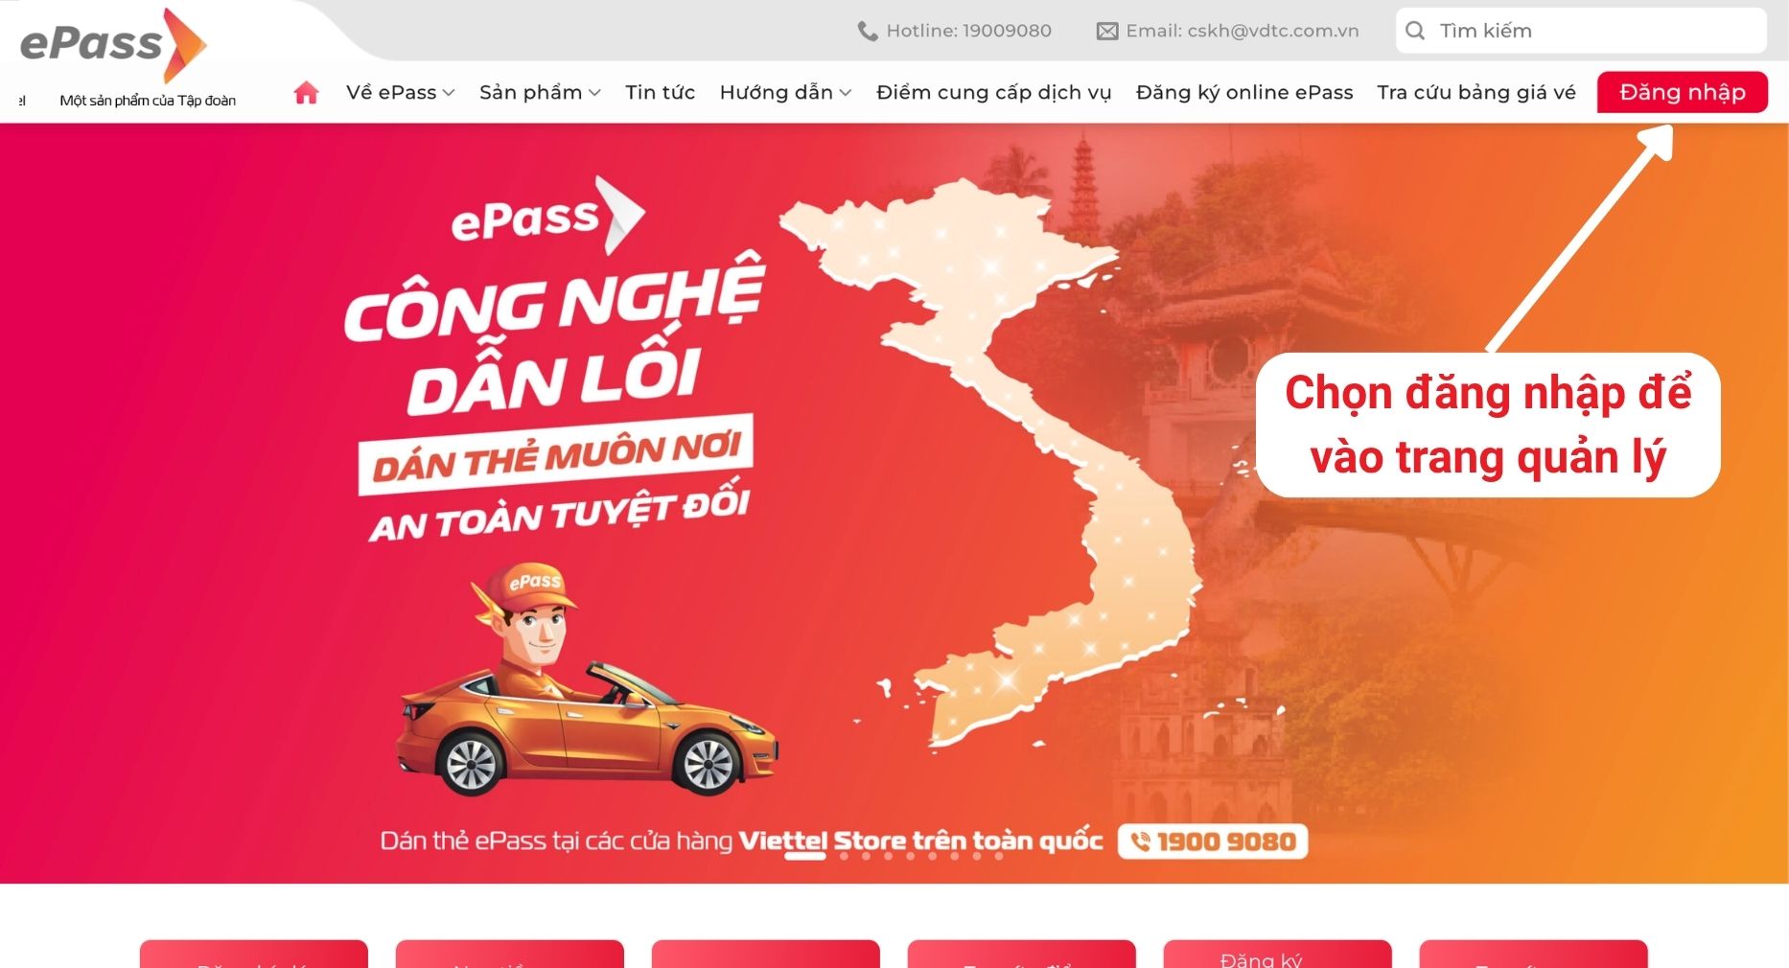Click the ePass logo in header

pos(113,44)
